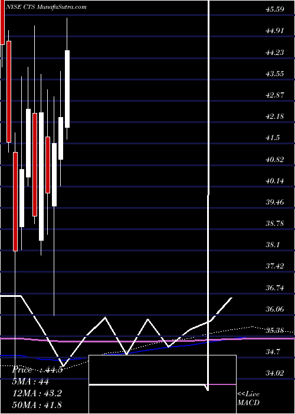
Task: Click the 45.59 price axis label
Action: (275, 9)
